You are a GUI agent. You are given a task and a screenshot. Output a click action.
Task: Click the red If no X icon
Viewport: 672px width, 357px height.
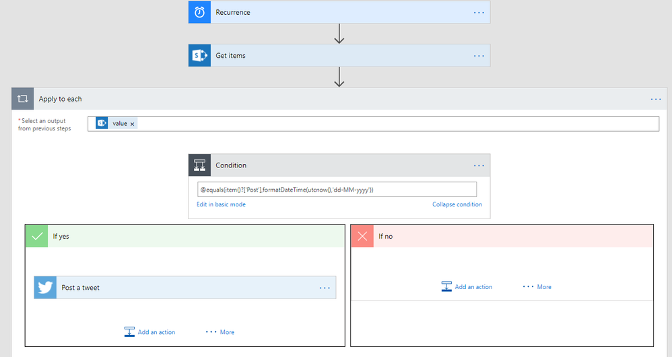(362, 236)
